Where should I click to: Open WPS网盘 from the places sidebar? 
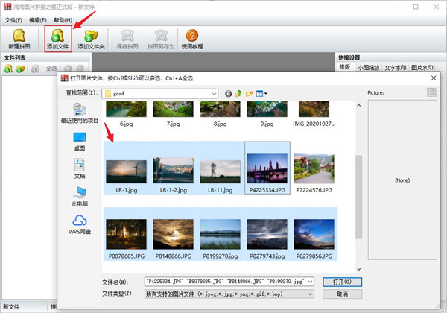[x=80, y=224]
